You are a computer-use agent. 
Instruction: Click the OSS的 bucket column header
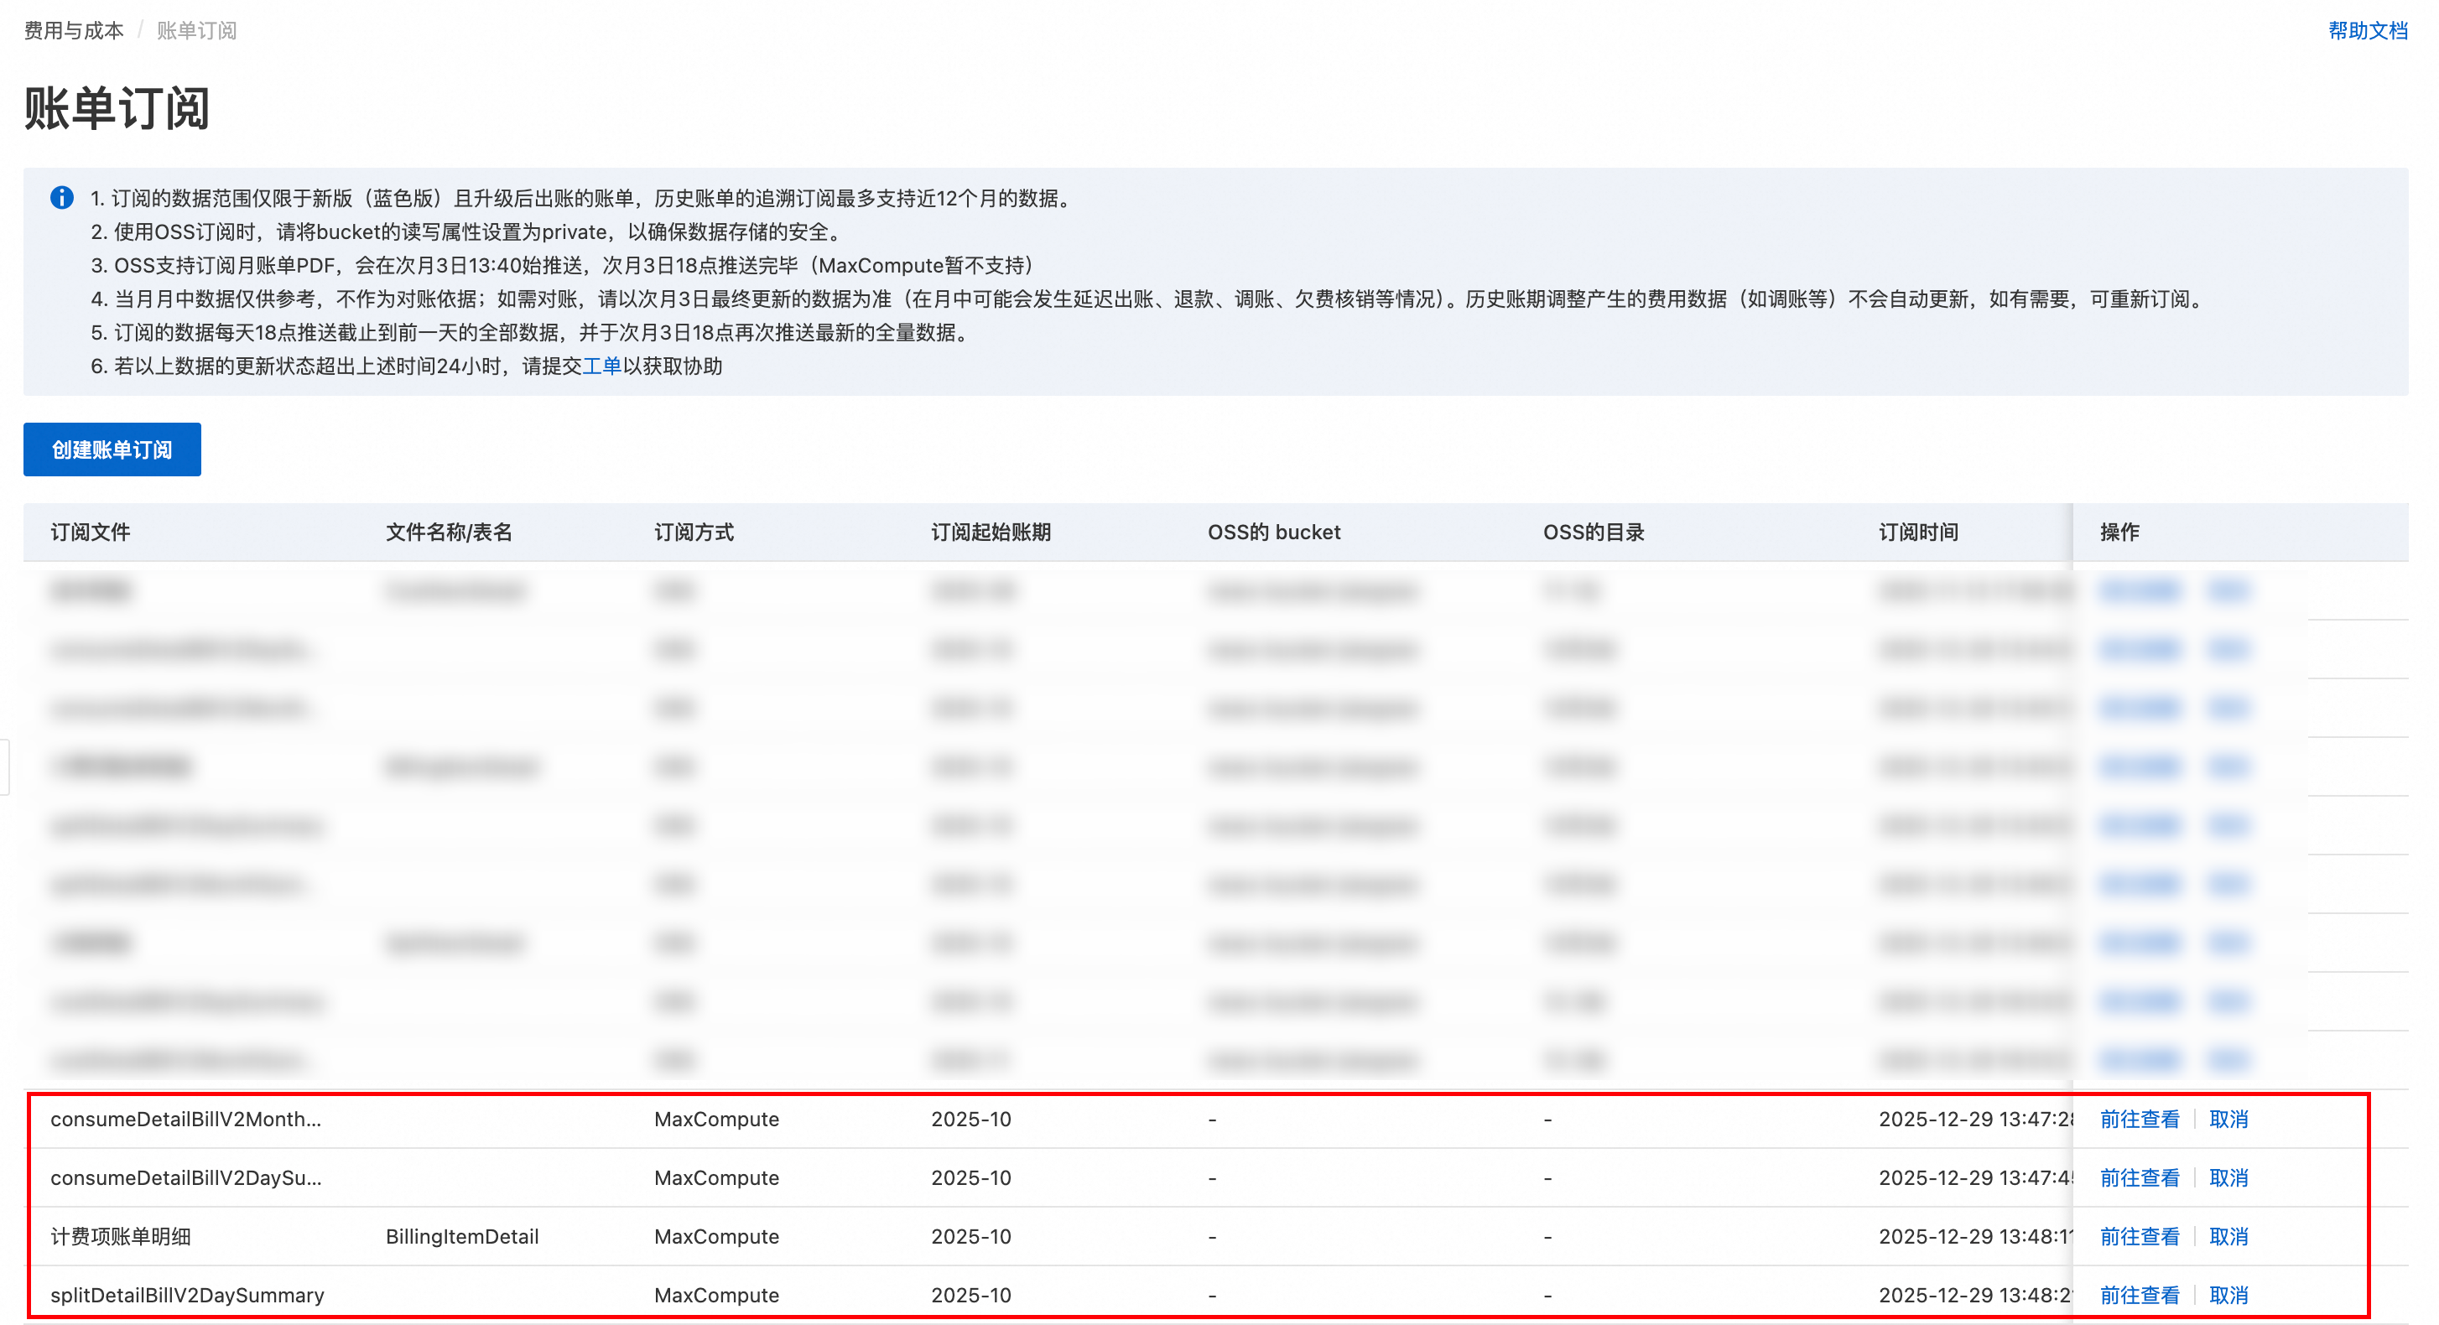1273,532
